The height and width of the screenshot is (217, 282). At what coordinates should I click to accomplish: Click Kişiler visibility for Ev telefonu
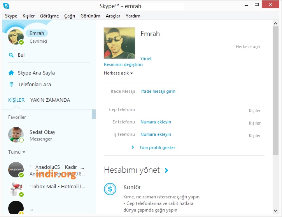pos(255,123)
